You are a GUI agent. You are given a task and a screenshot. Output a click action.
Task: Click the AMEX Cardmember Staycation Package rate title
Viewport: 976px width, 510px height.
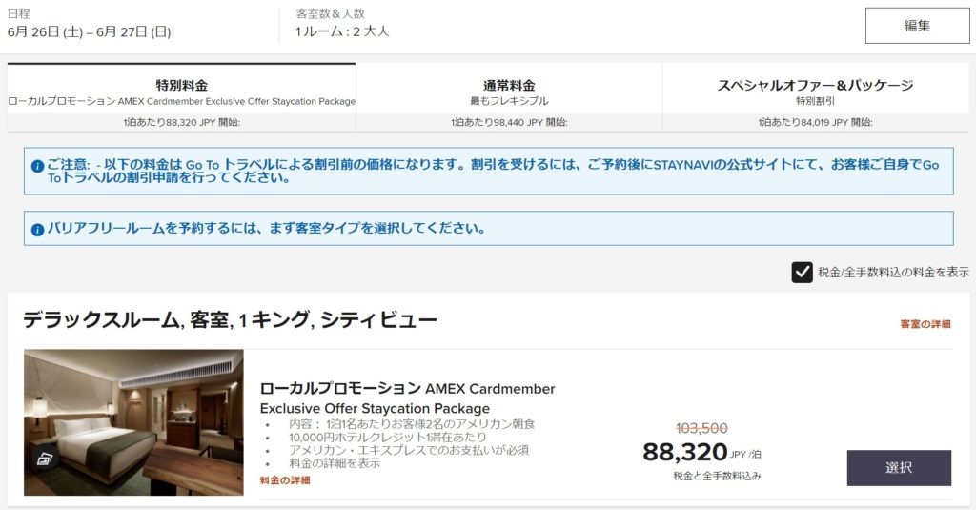coord(407,398)
